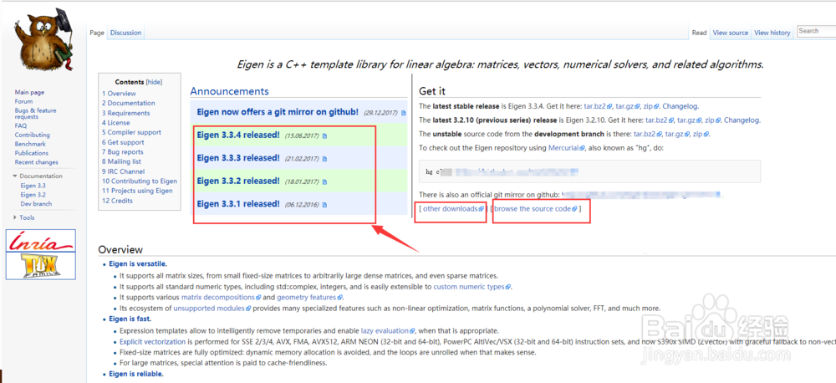Jump to 7 Bug reports in contents
Image resolution: width=836 pixels, height=383 pixels.
(x=123, y=152)
